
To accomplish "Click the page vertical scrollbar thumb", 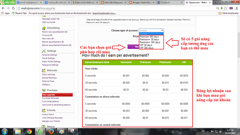I will point(238,45).
